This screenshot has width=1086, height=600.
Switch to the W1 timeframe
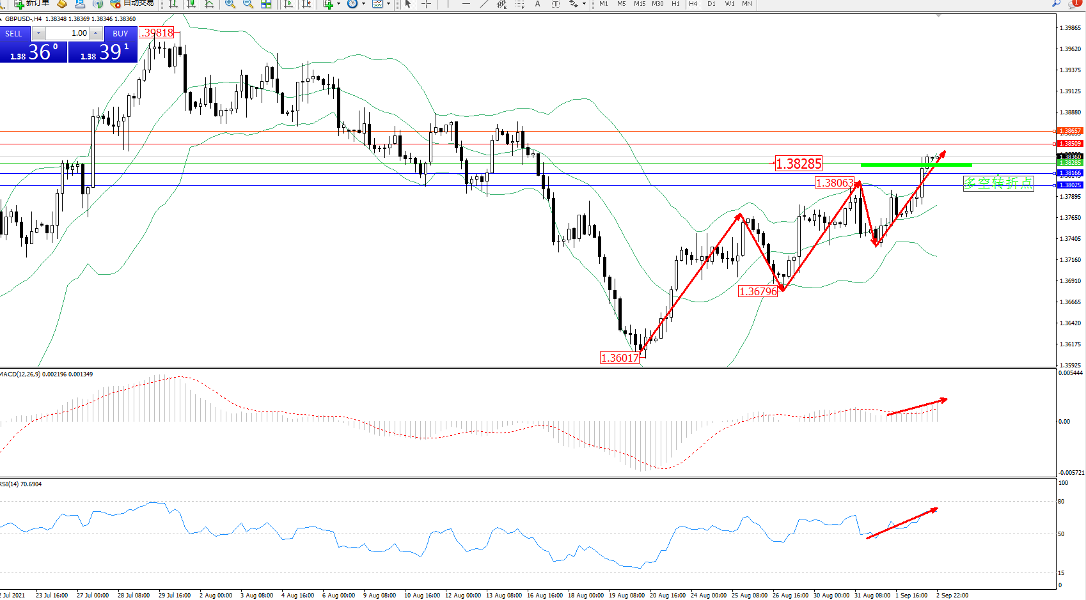tap(730, 4)
